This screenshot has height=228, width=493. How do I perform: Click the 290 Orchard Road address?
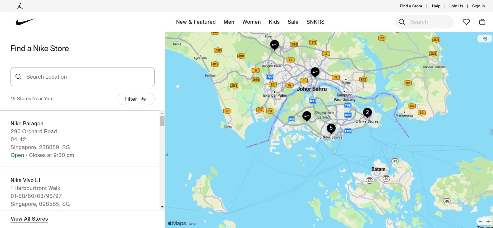tap(34, 131)
